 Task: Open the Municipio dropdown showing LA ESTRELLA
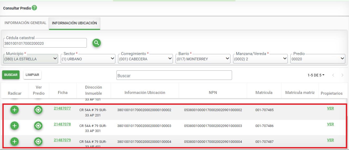30,59
